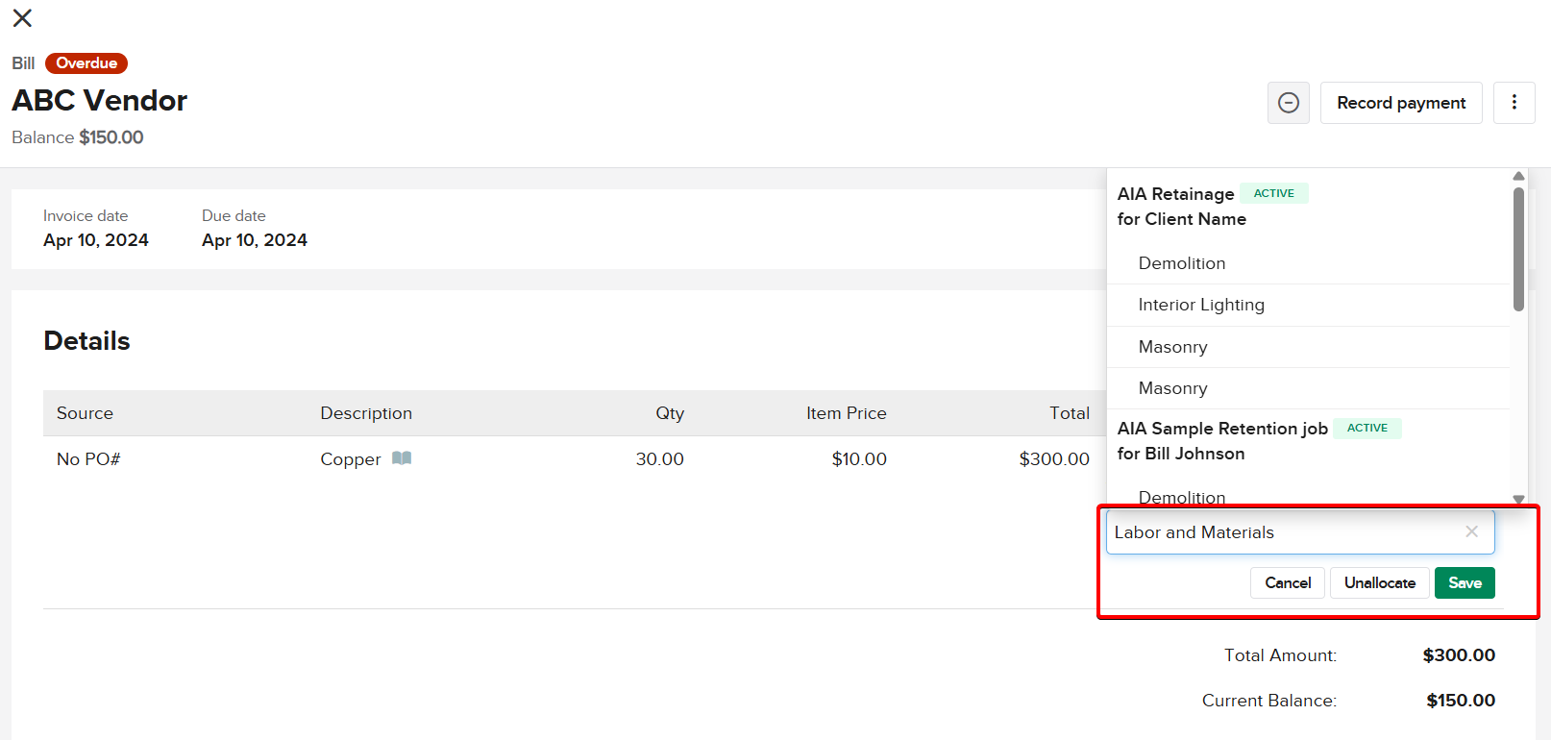
Task: Click the Overdue status badge
Action: [x=86, y=63]
